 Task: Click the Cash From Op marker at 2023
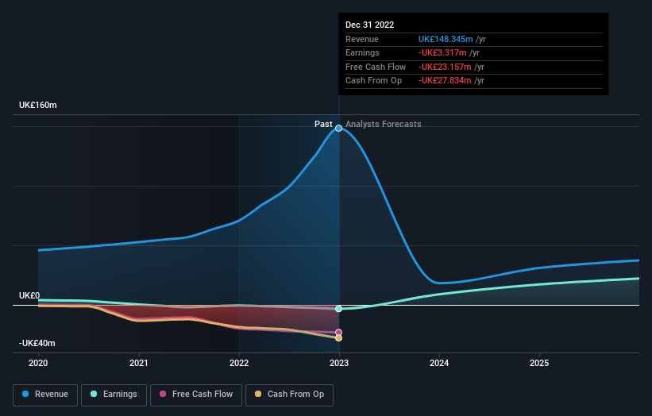(x=339, y=338)
